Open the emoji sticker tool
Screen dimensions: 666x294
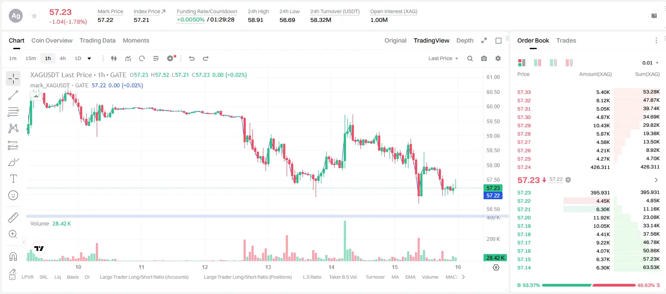coord(13,195)
